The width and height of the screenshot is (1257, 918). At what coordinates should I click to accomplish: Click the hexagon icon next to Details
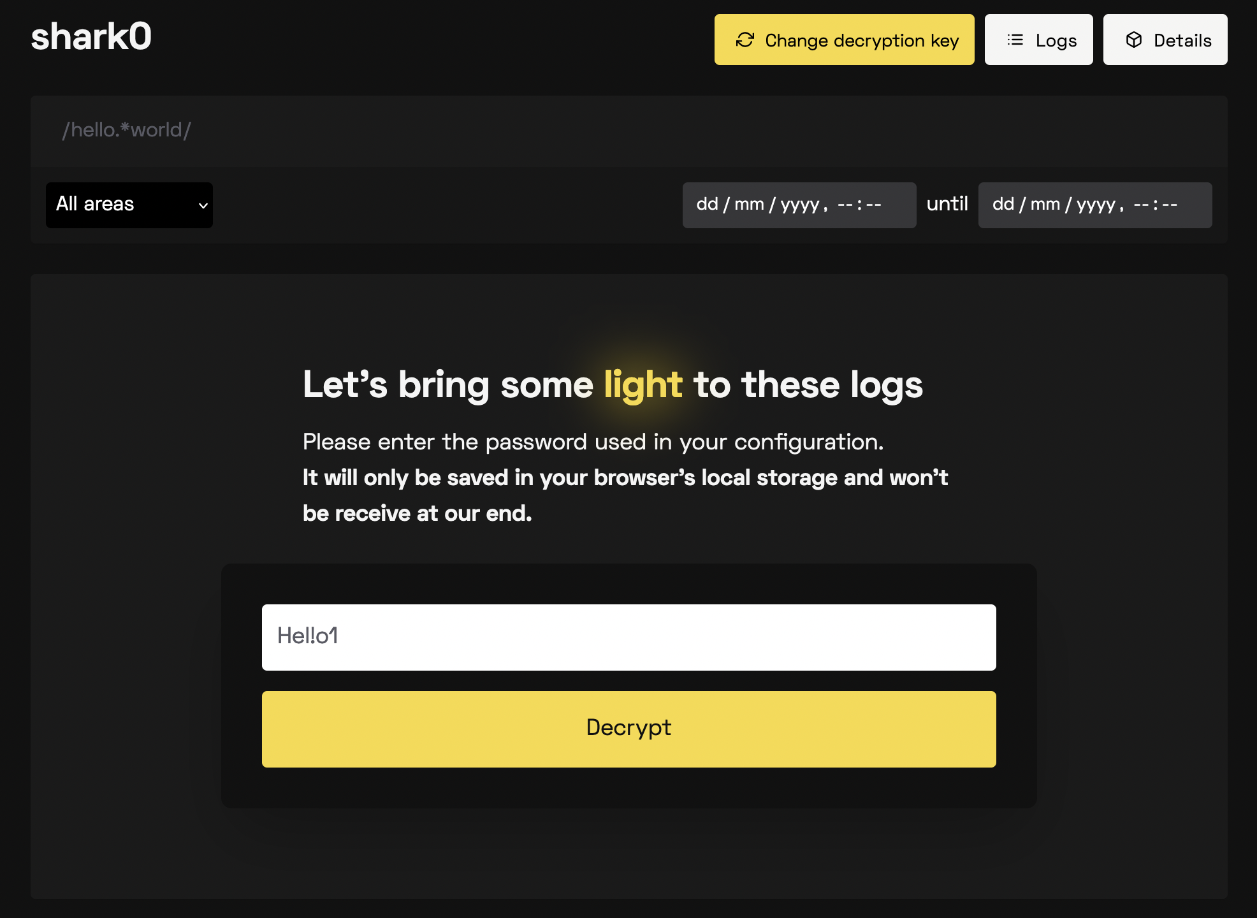1134,39
